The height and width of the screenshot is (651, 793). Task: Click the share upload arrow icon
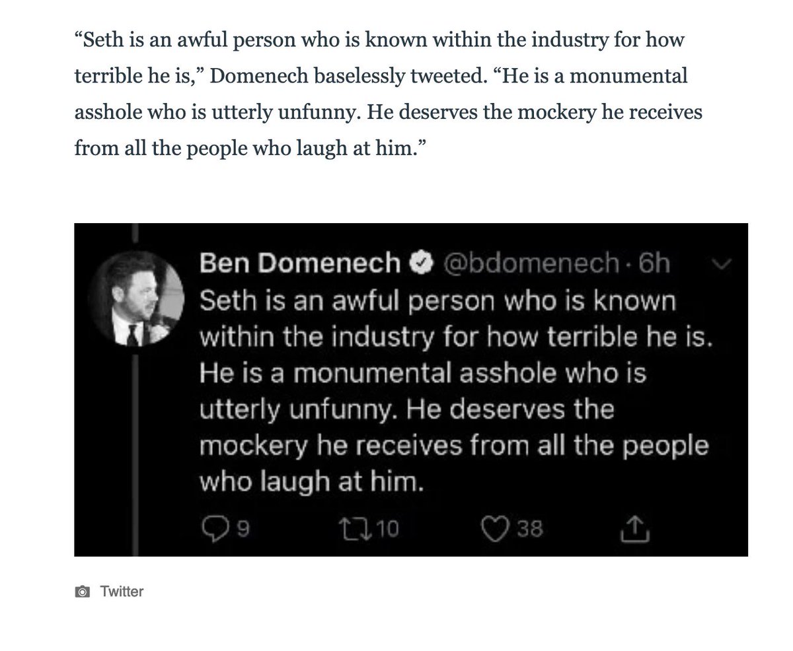click(x=634, y=528)
